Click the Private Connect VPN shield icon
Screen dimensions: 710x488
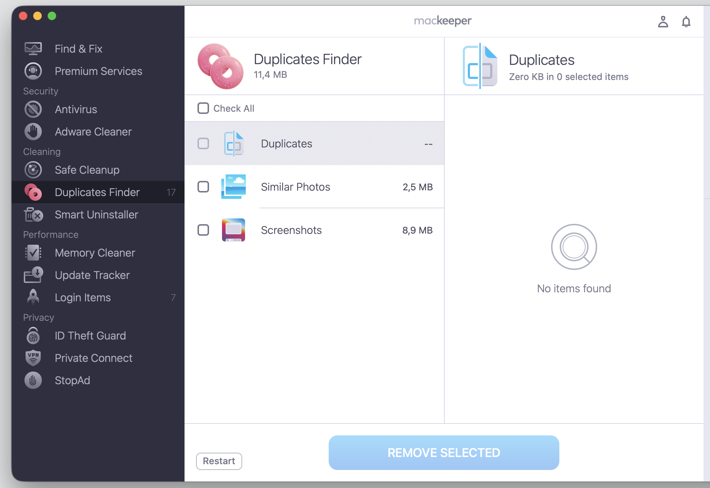(x=33, y=358)
